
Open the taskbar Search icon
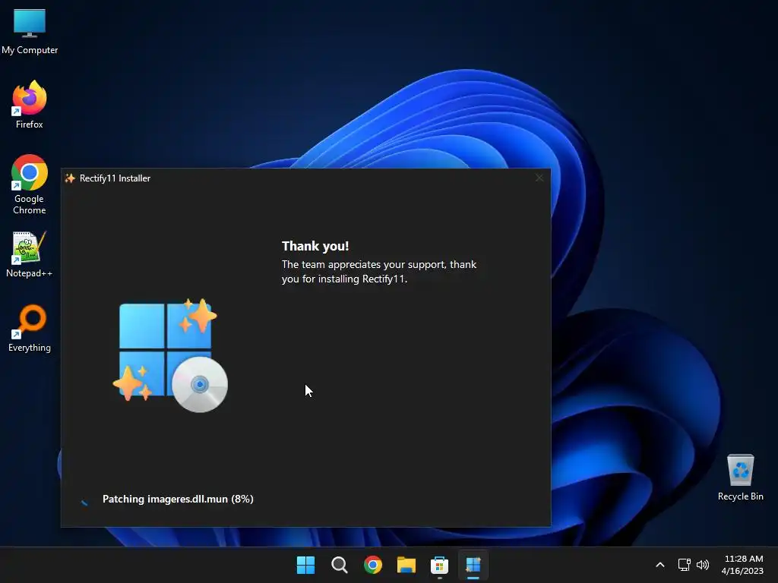(340, 565)
